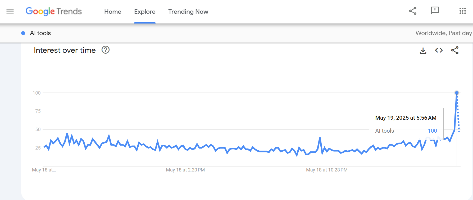Download chart data via the download CSV icon
473x200 pixels.
(423, 50)
